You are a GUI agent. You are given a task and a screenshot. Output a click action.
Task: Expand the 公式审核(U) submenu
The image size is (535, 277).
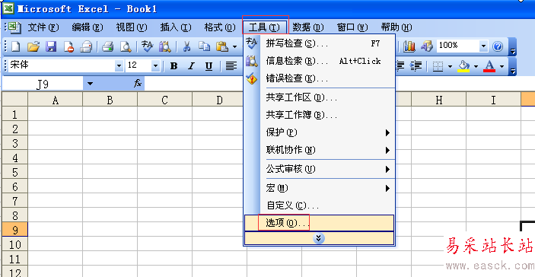point(320,169)
